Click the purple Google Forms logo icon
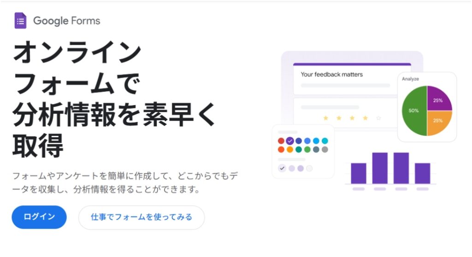472x257 pixels. 20,21
